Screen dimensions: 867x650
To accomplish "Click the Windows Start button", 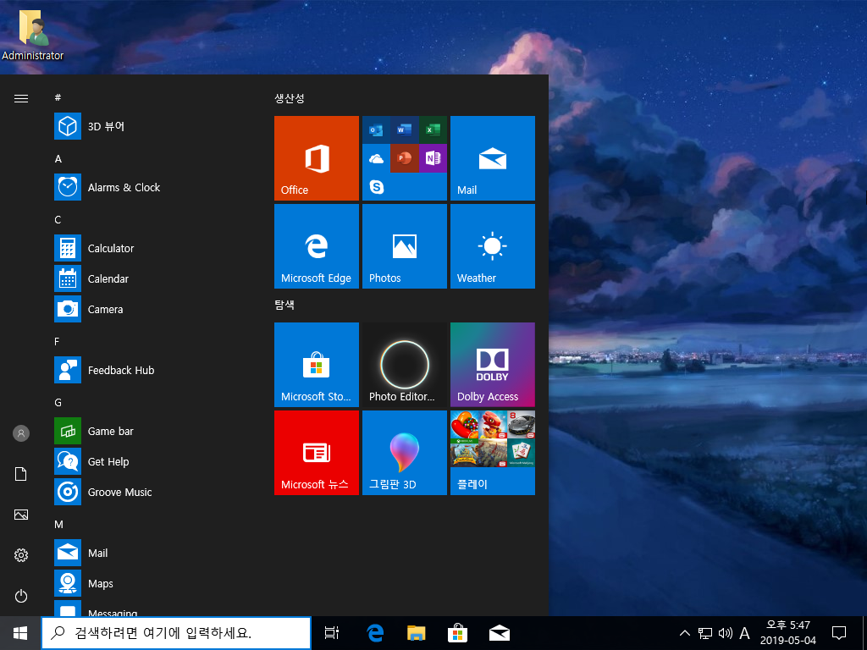I will click(x=20, y=633).
